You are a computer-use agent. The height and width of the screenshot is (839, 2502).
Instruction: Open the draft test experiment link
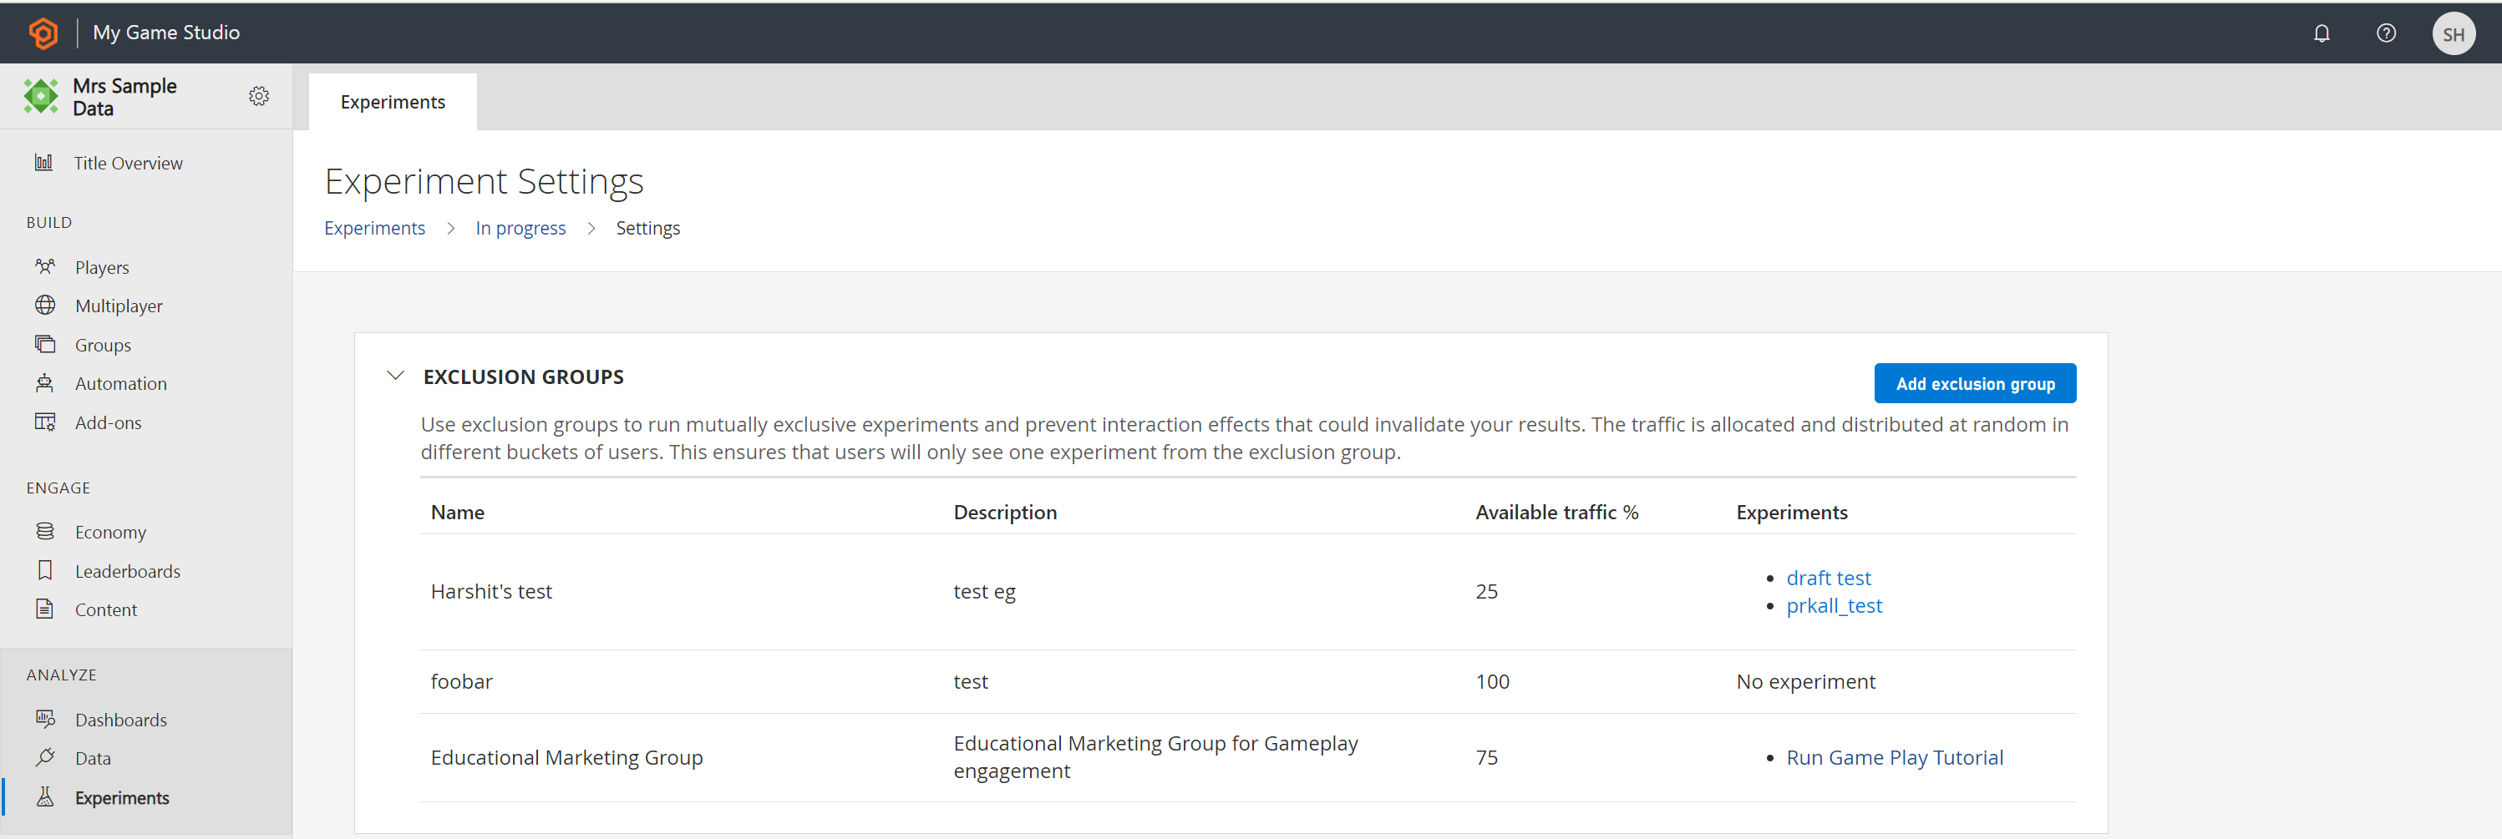1828,578
